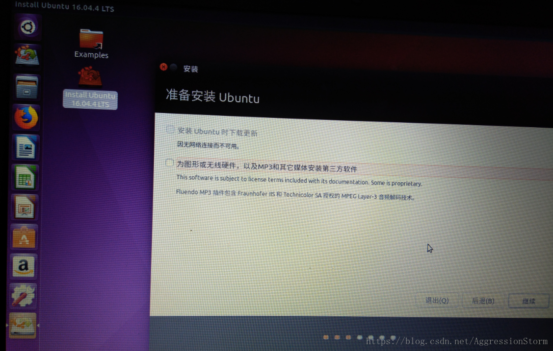Screen dimensions: 553x351
Task: Launch the Firefox web browser
Action: coord(26,117)
